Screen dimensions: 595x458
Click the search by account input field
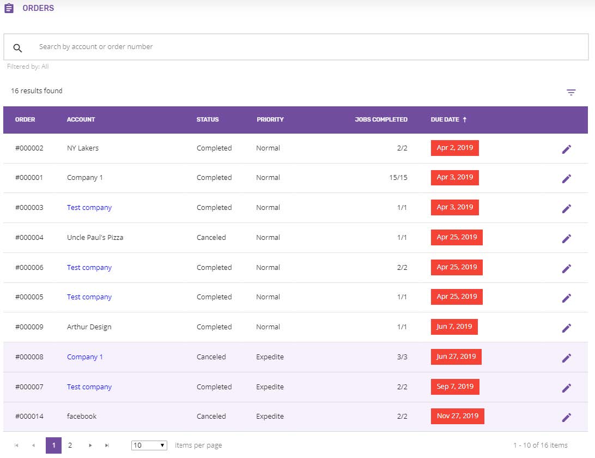pyautogui.click(x=305, y=47)
